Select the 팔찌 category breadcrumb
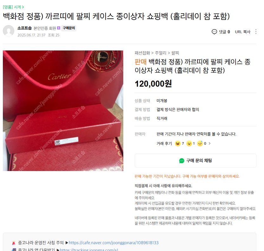264x251 pixels. [x=175, y=53]
